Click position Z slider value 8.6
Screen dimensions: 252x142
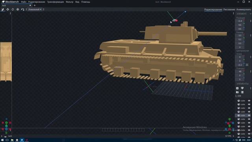(240, 29)
